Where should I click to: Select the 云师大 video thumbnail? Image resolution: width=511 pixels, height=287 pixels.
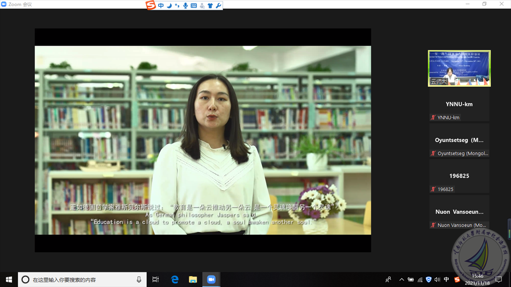point(459,68)
